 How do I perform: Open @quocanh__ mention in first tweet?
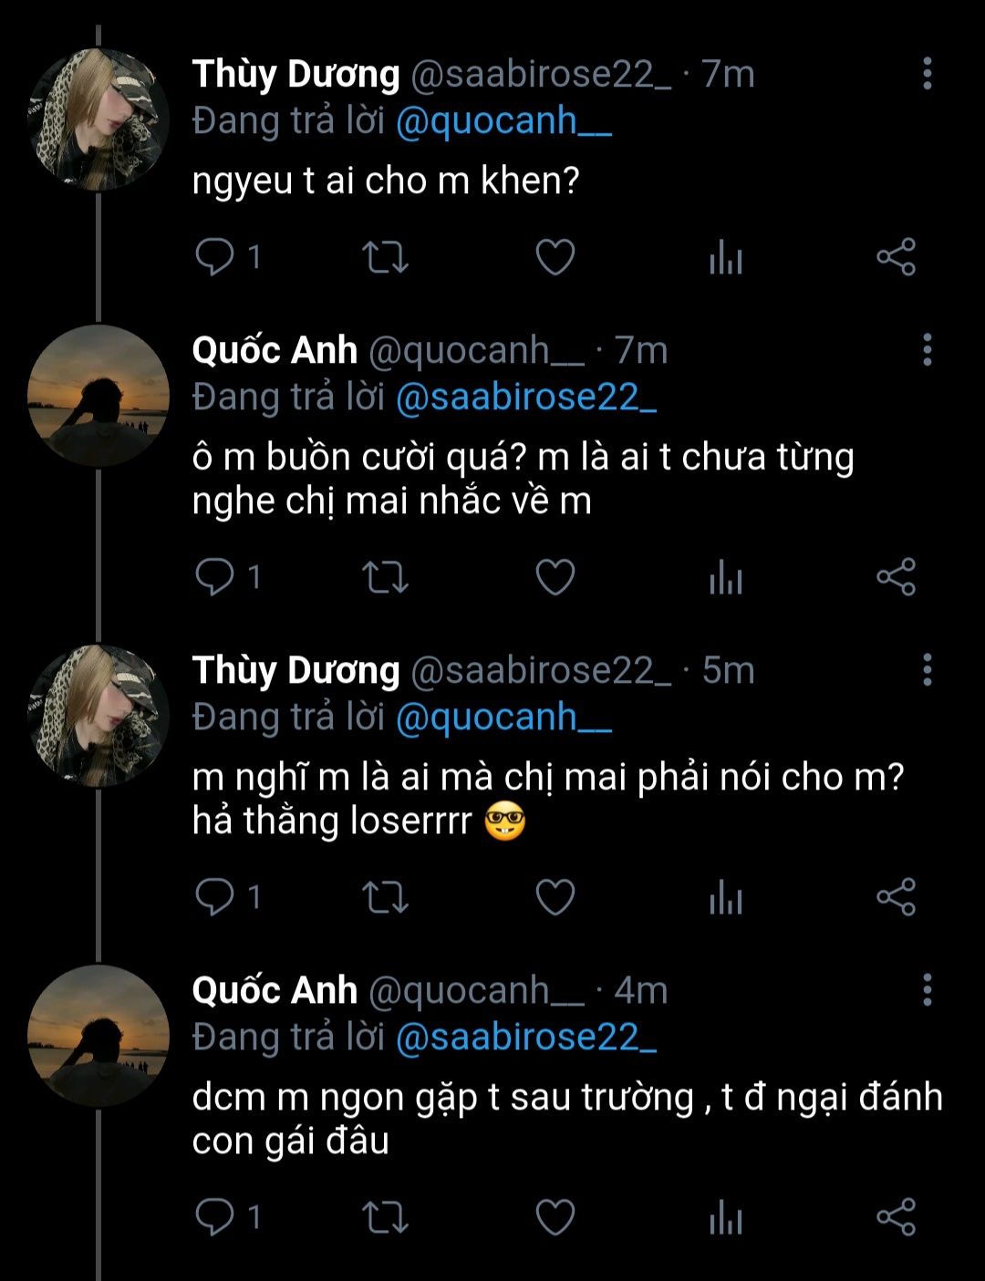pos(503,121)
